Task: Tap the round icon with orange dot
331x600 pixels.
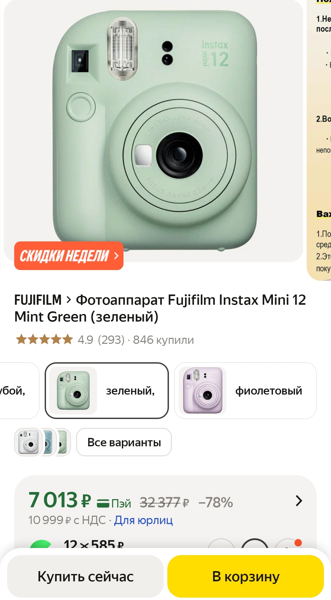Action: tap(288, 543)
